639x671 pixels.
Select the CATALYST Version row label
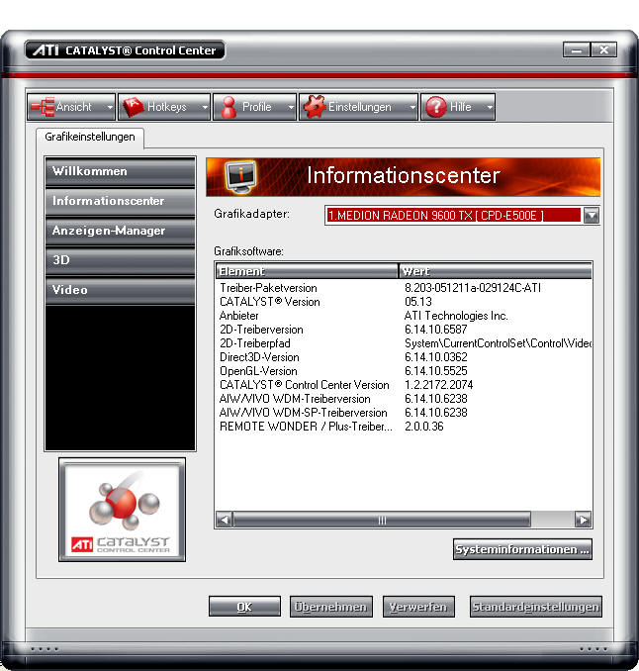pos(269,302)
